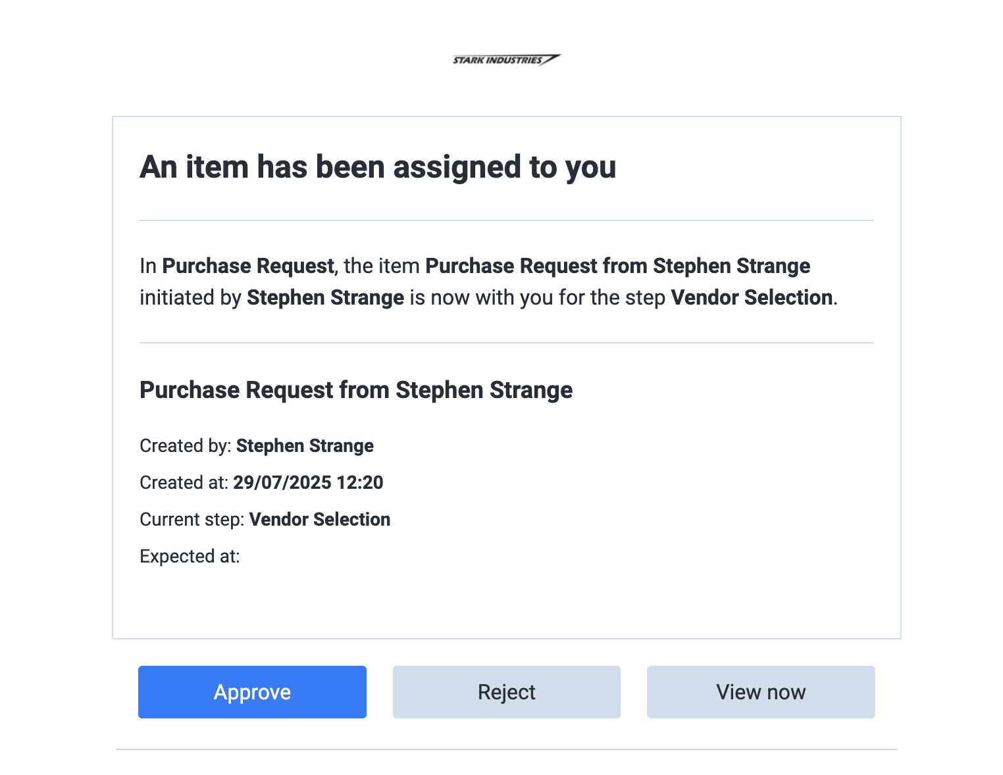The image size is (1003, 775).
Task: Reject the purchase request
Action: click(x=507, y=692)
